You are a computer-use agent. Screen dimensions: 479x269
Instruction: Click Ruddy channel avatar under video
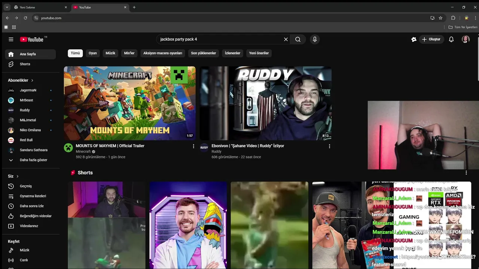(x=204, y=148)
